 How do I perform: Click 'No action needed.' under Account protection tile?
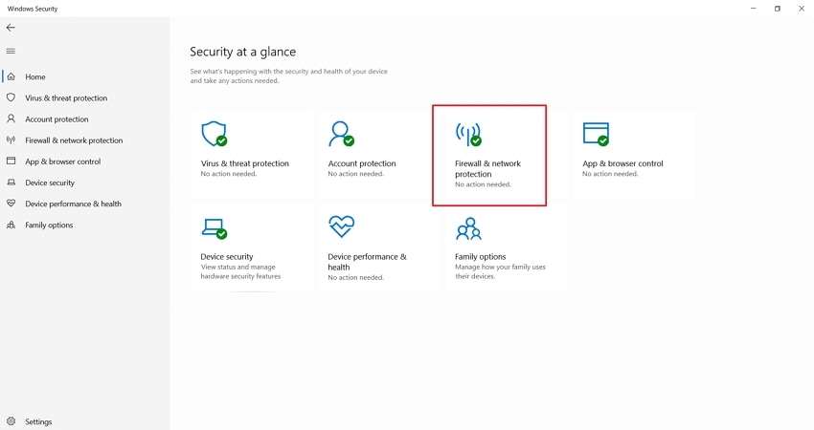[355, 174]
